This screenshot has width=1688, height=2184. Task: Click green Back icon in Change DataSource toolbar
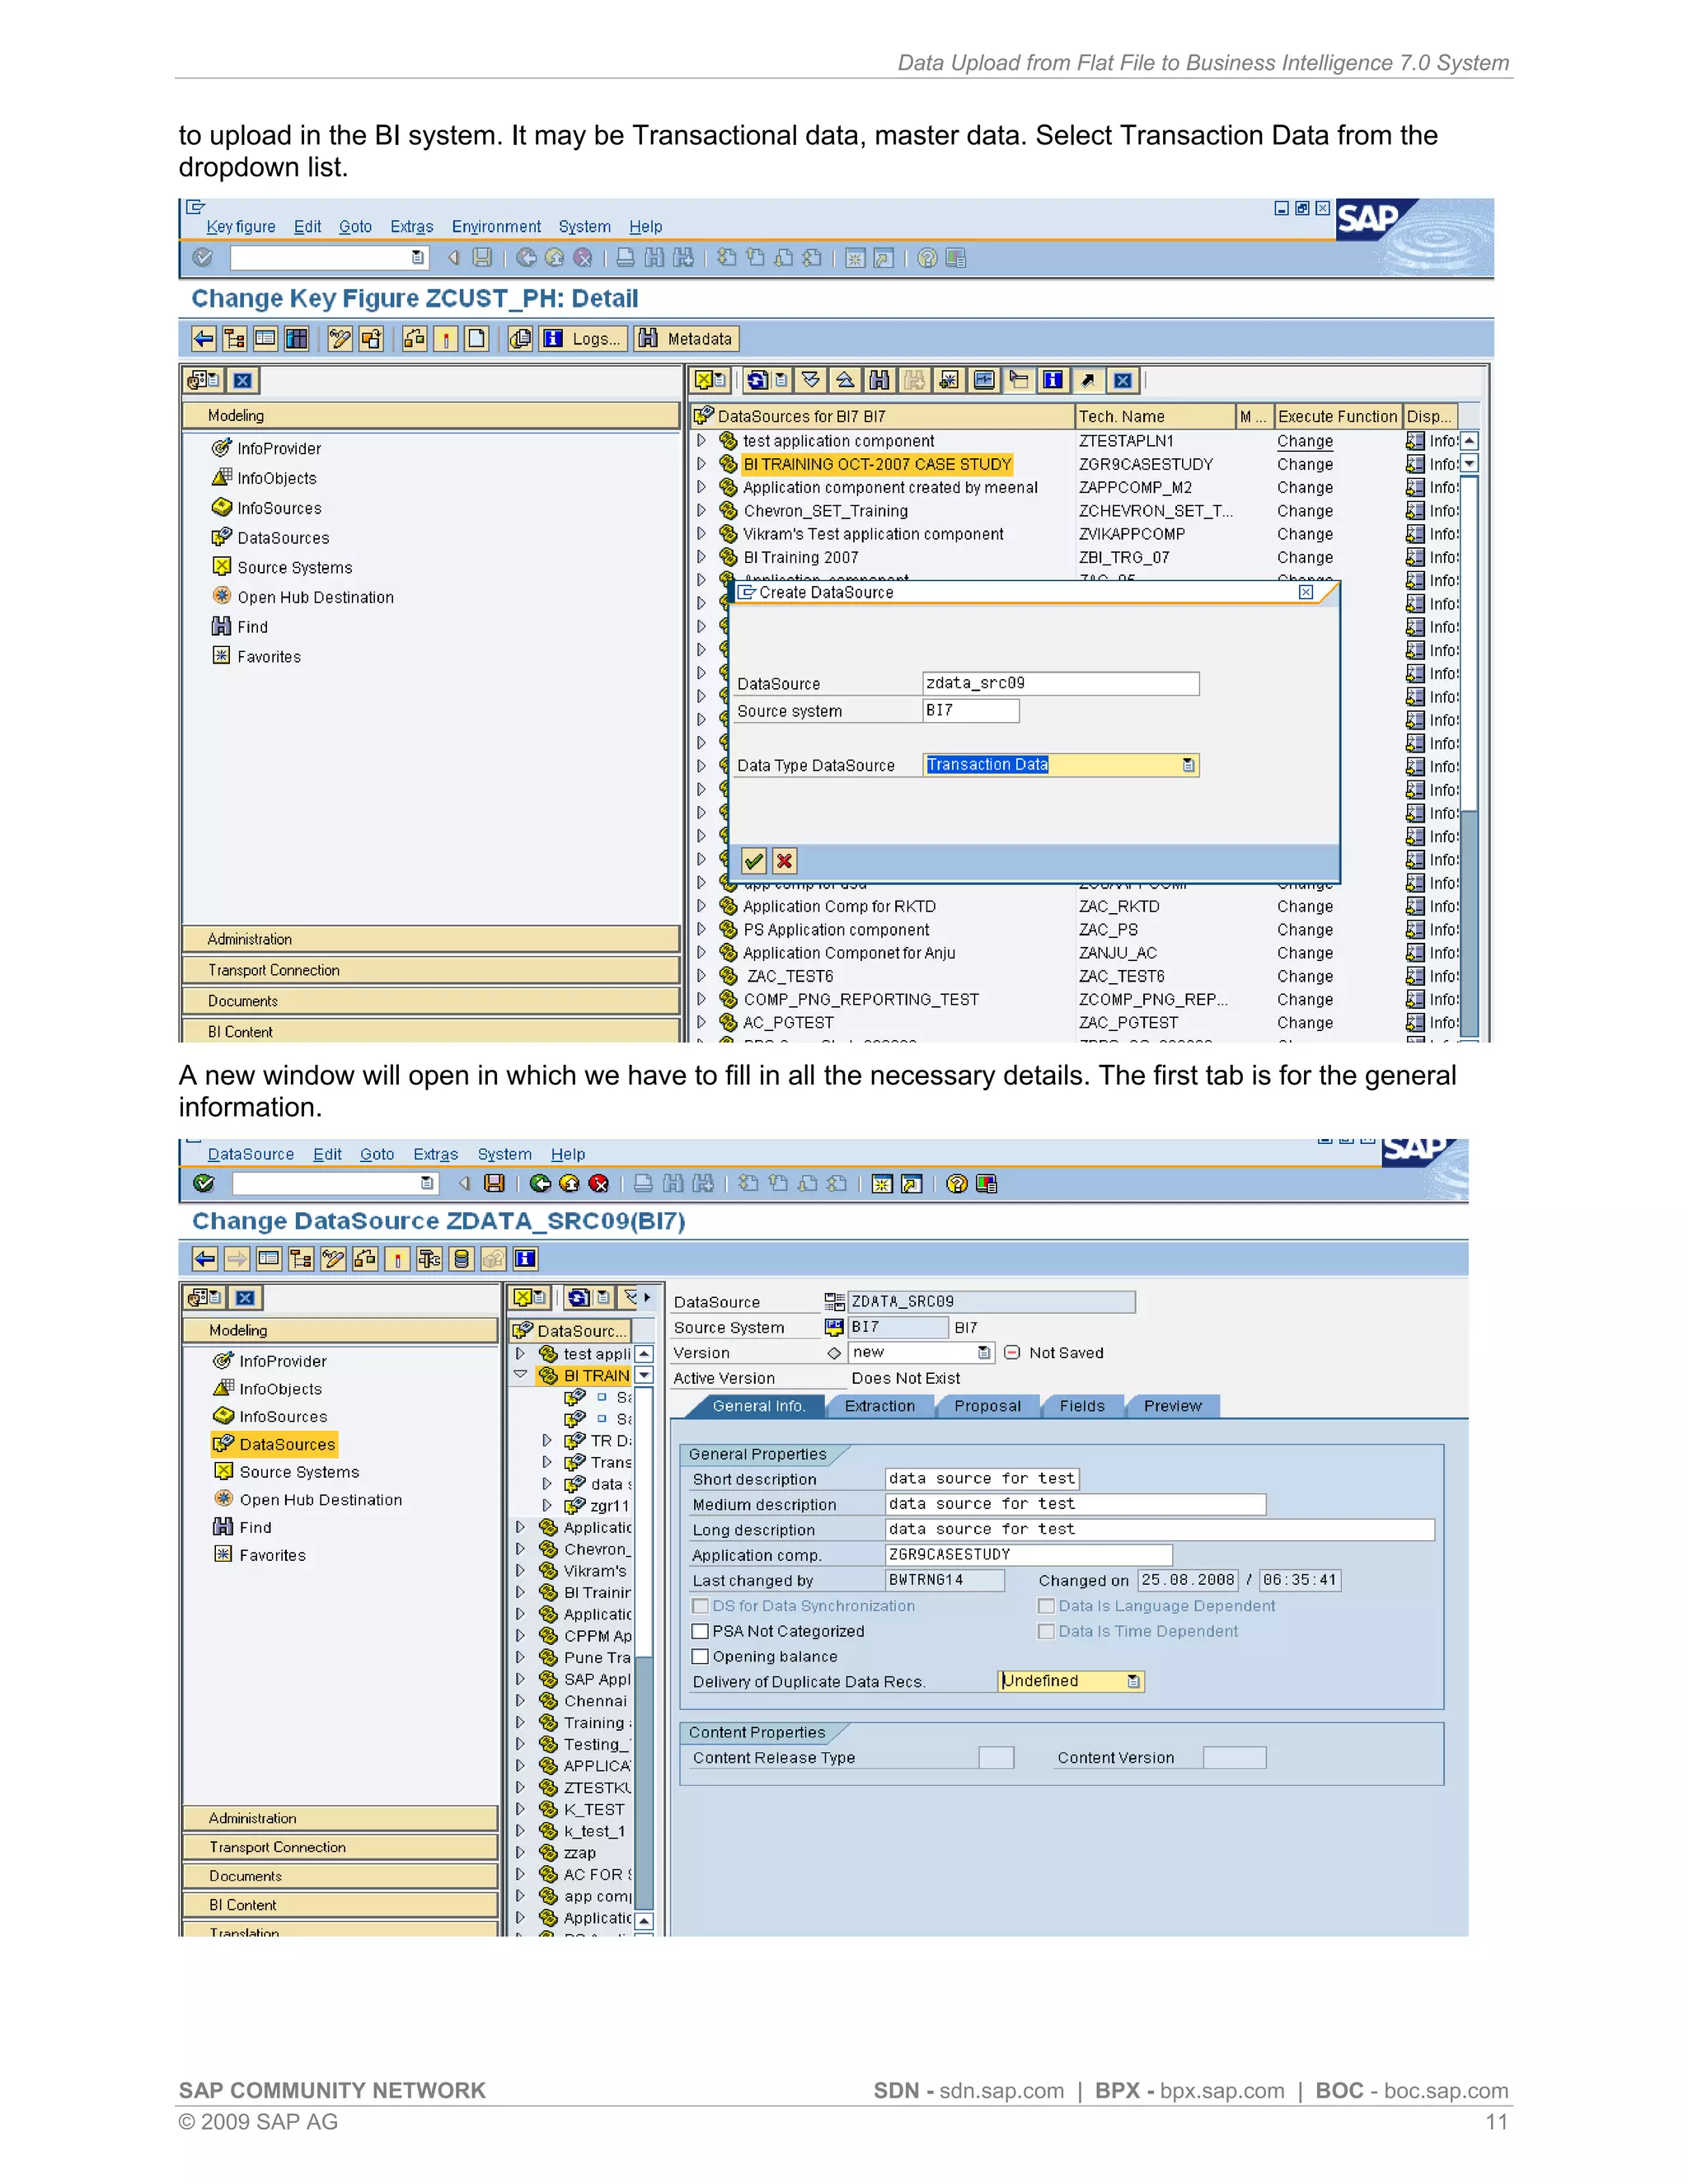[x=540, y=1183]
